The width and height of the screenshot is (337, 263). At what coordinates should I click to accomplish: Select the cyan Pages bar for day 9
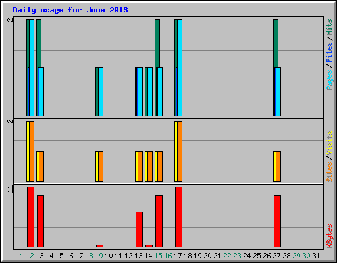pyautogui.click(x=101, y=91)
